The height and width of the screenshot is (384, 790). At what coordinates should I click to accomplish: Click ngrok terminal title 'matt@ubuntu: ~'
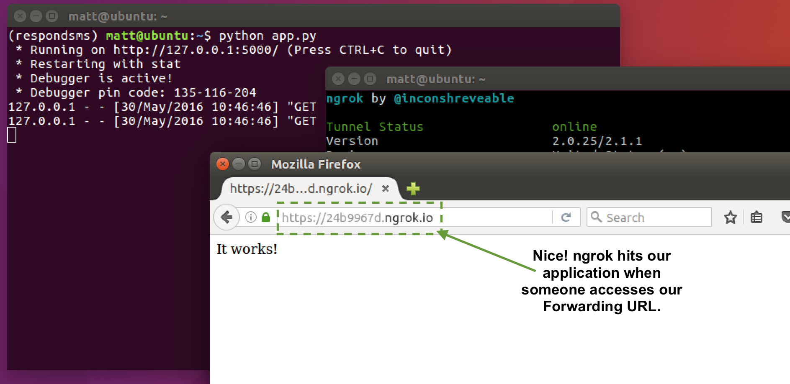436,79
